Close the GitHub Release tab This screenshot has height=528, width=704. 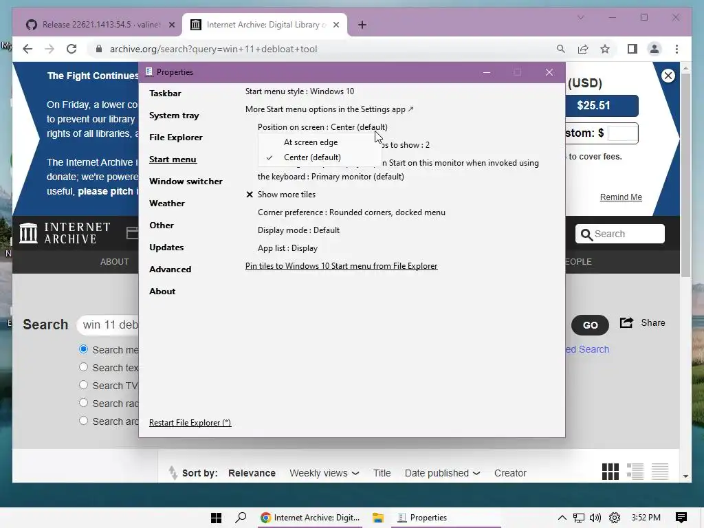pos(171,25)
